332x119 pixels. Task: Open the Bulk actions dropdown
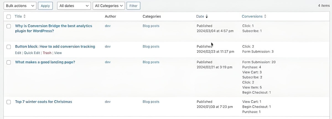(x=20, y=6)
